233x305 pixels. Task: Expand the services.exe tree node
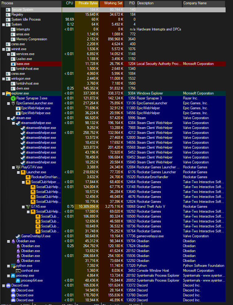click(x=8, y=54)
